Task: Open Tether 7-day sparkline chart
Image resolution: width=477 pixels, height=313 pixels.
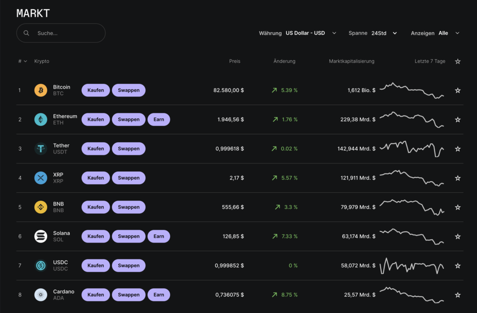Action: [412, 149]
